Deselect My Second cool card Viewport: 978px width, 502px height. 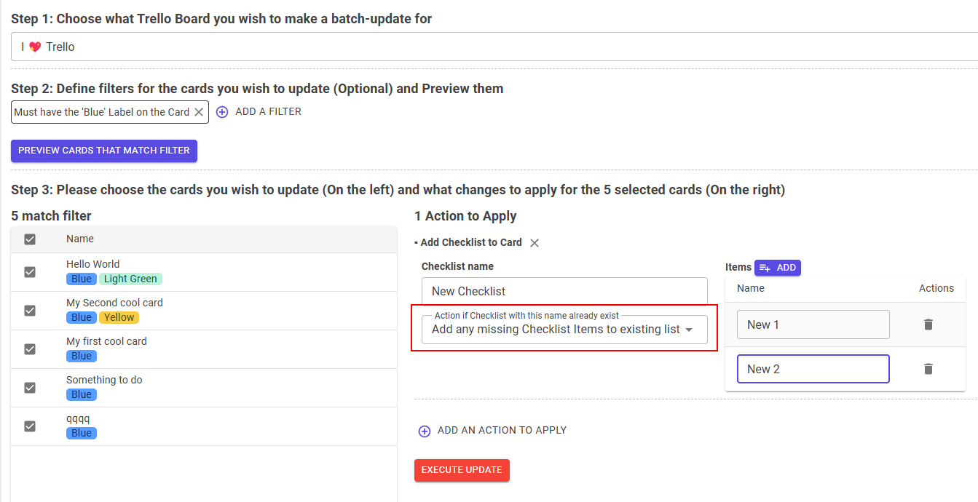[30, 310]
